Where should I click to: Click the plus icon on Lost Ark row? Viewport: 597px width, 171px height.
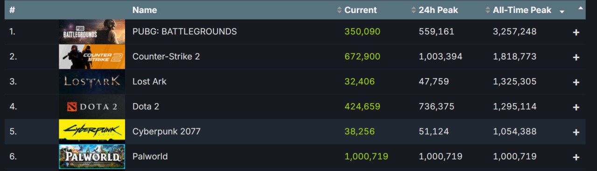(x=576, y=82)
